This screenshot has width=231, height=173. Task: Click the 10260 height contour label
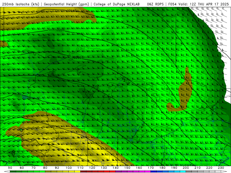(x=77, y=58)
